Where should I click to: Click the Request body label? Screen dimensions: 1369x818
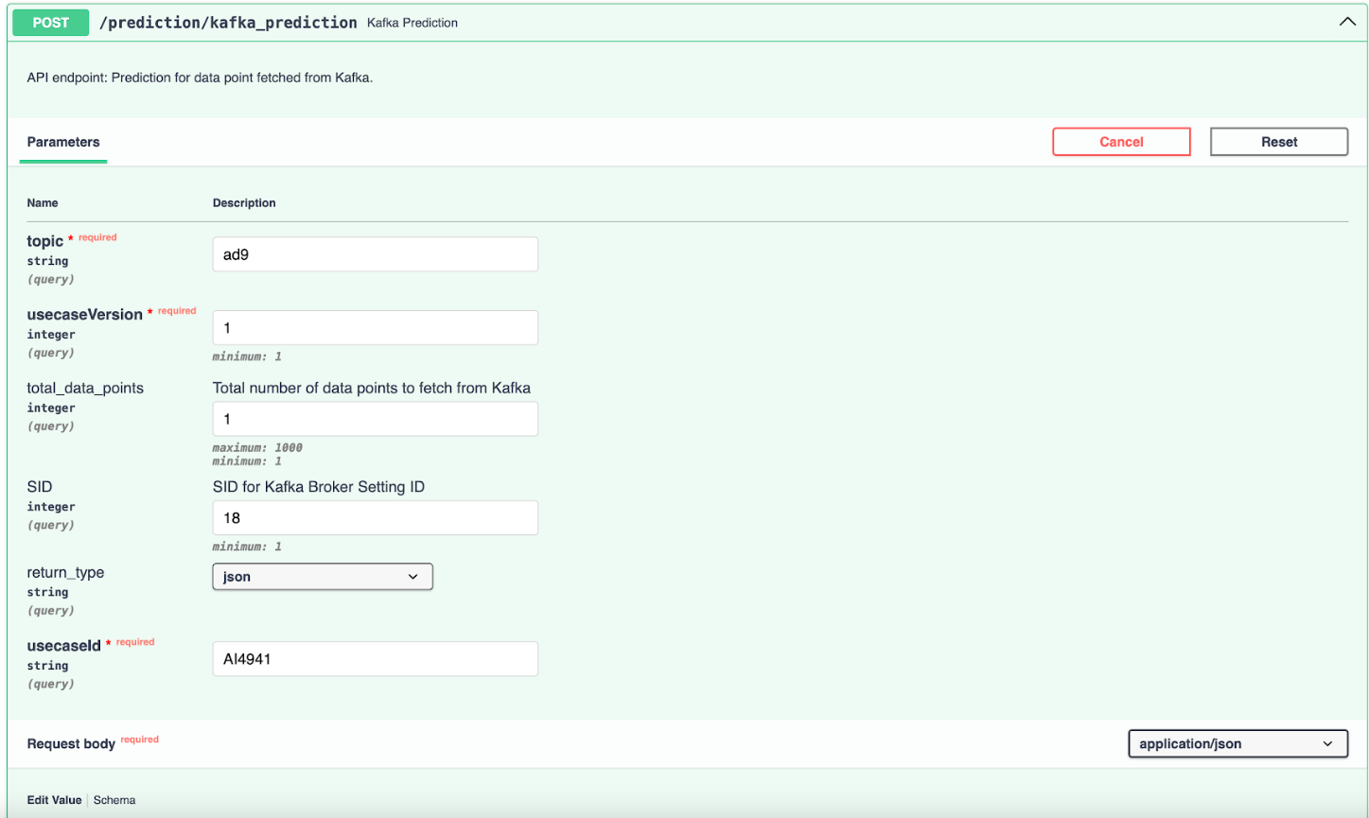pos(71,743)
